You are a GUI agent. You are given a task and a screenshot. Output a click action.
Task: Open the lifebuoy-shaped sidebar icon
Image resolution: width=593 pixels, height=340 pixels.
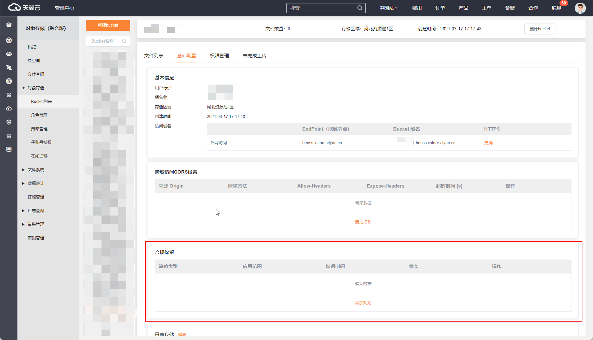[x=9, y=40]
